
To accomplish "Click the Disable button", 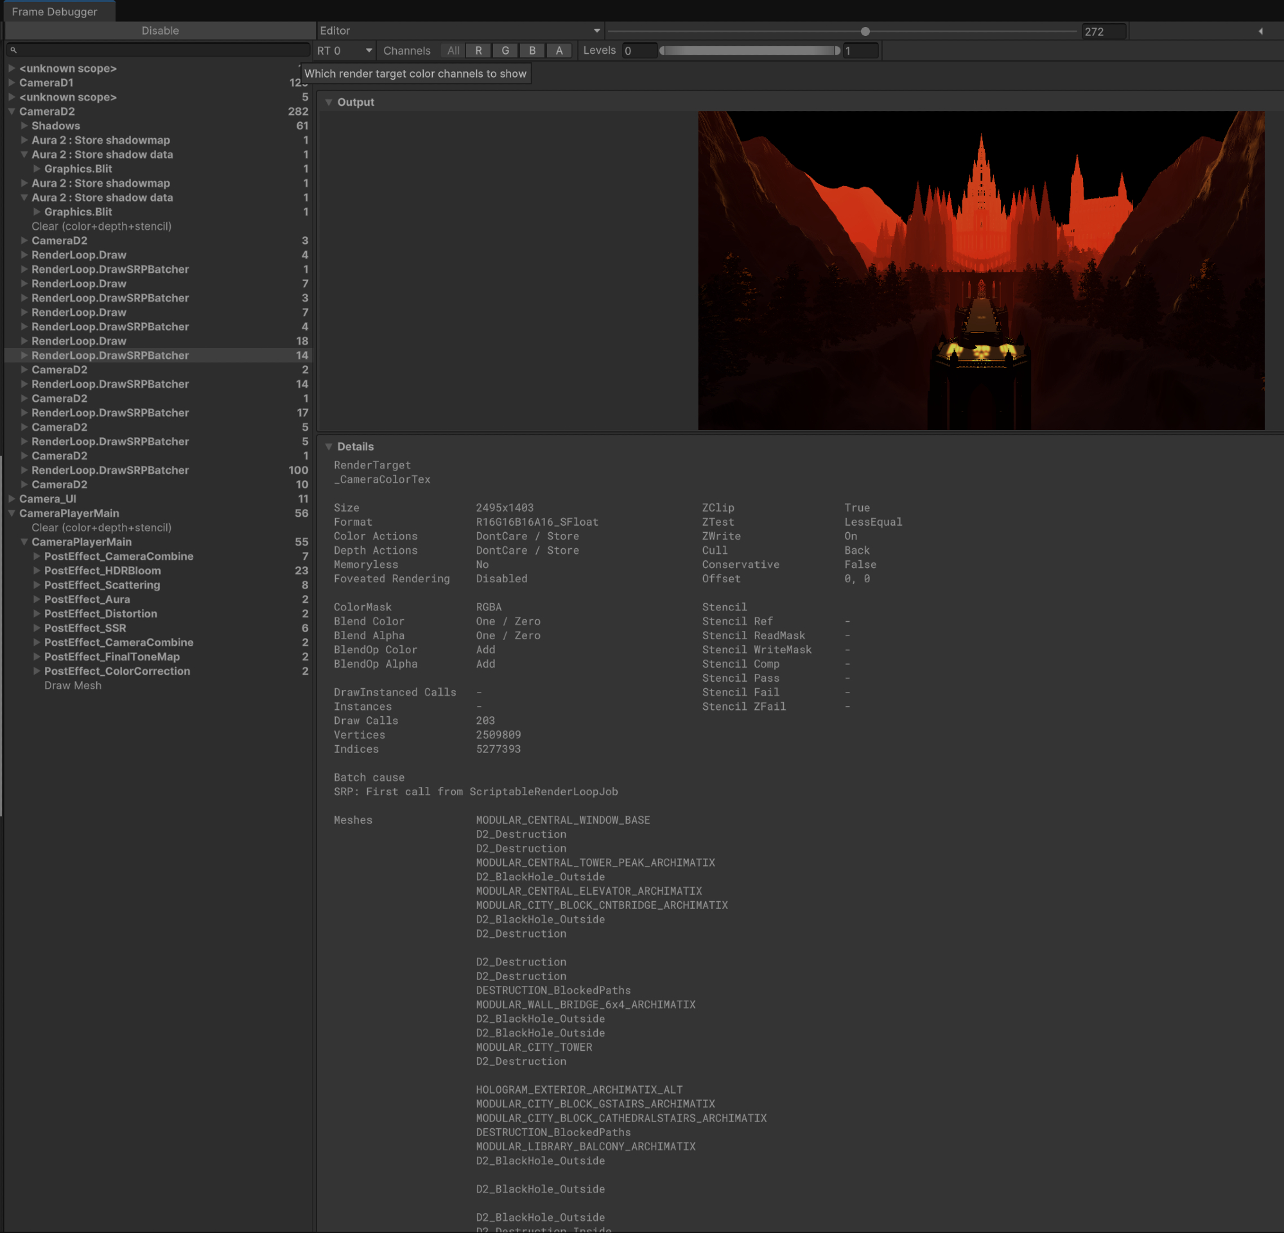I will tap(160, 31).
